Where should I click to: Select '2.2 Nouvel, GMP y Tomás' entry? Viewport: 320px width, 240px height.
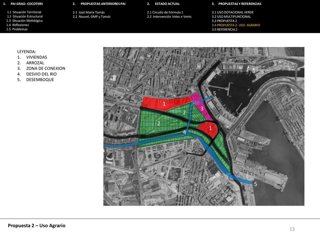click(x=92, y=17)
